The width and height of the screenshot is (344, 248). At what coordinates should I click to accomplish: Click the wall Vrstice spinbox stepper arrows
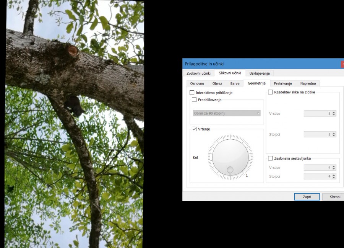point(334,114)
